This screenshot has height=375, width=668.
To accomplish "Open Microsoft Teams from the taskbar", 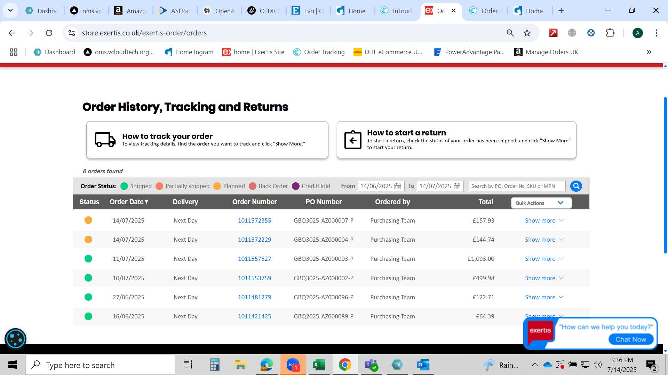I will [371, 365].
